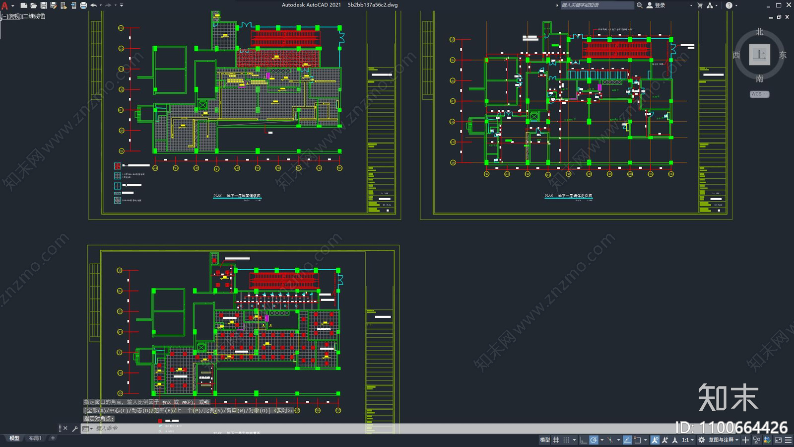Toggle object snap tracking in status bar
The width and height of the screenshot is (794, 447).
tap(627, 440)
